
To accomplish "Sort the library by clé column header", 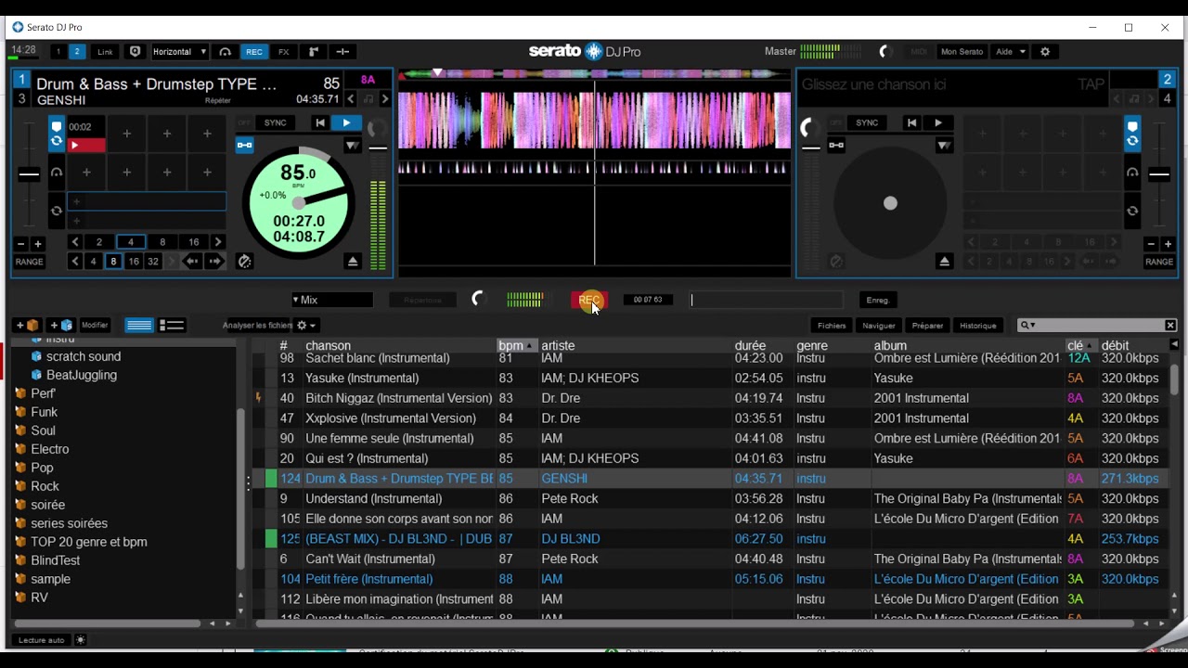I will [1081, 345].
